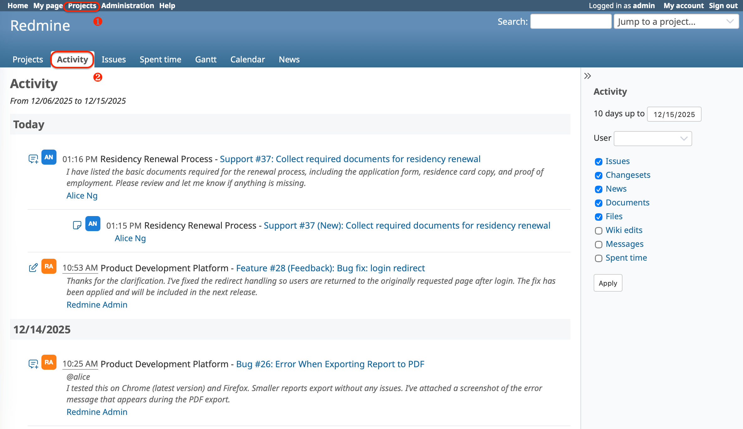This screenshot has height=429, width=743.
Task: Click the add-comment icon beside Support #37 entry
Action: tap(33, 158)
